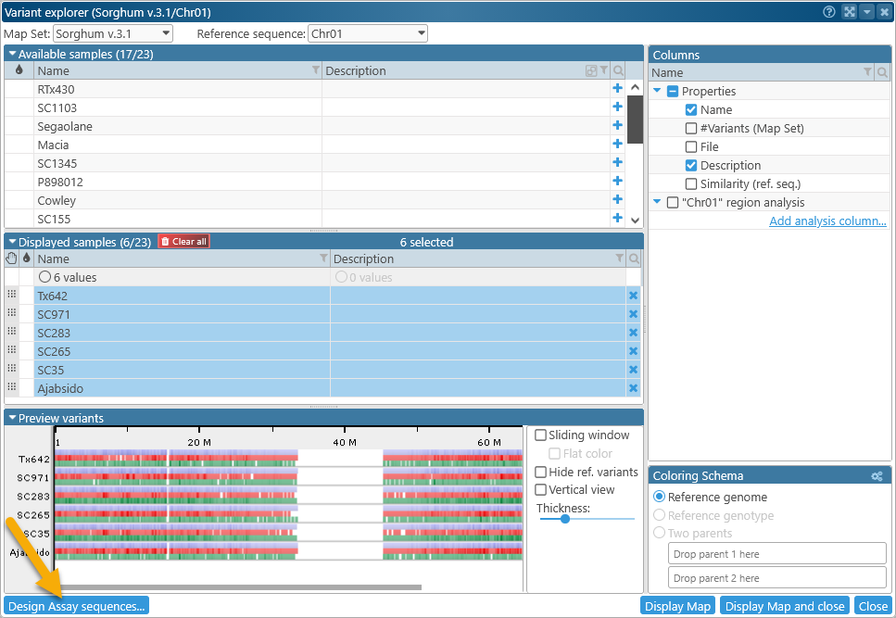The height and width of the screenshot is (618, 896).
Task: Add RTx430 sample using plus icon
Action: (617, 89)
